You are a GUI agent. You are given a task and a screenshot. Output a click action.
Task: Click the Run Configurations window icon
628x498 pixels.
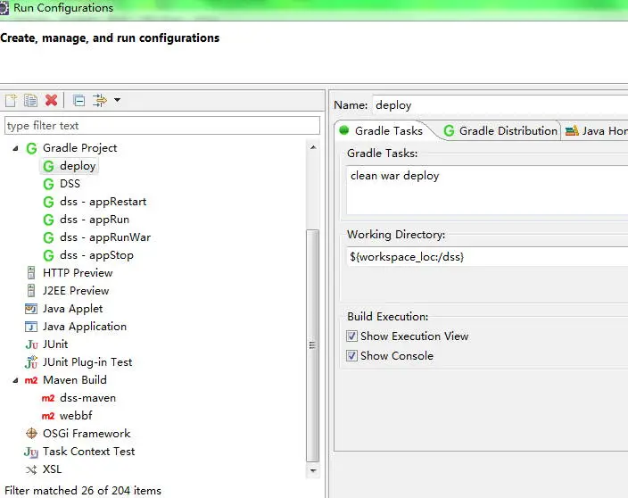4,8
